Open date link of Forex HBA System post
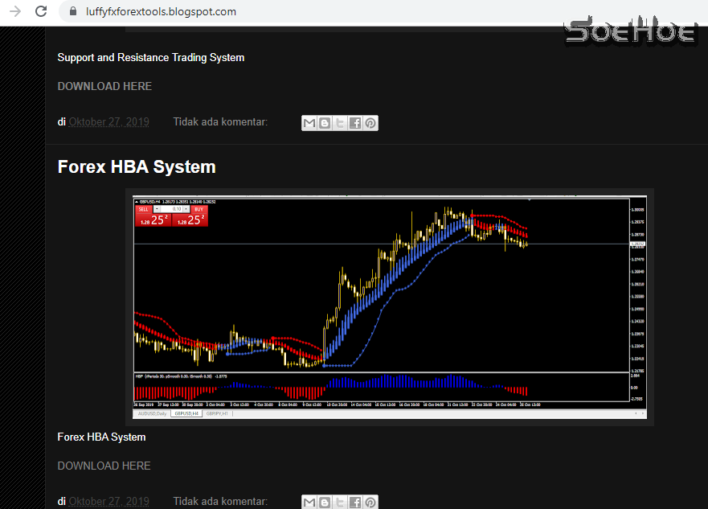This screenshot has width=708, height=509. pos(108,502)
